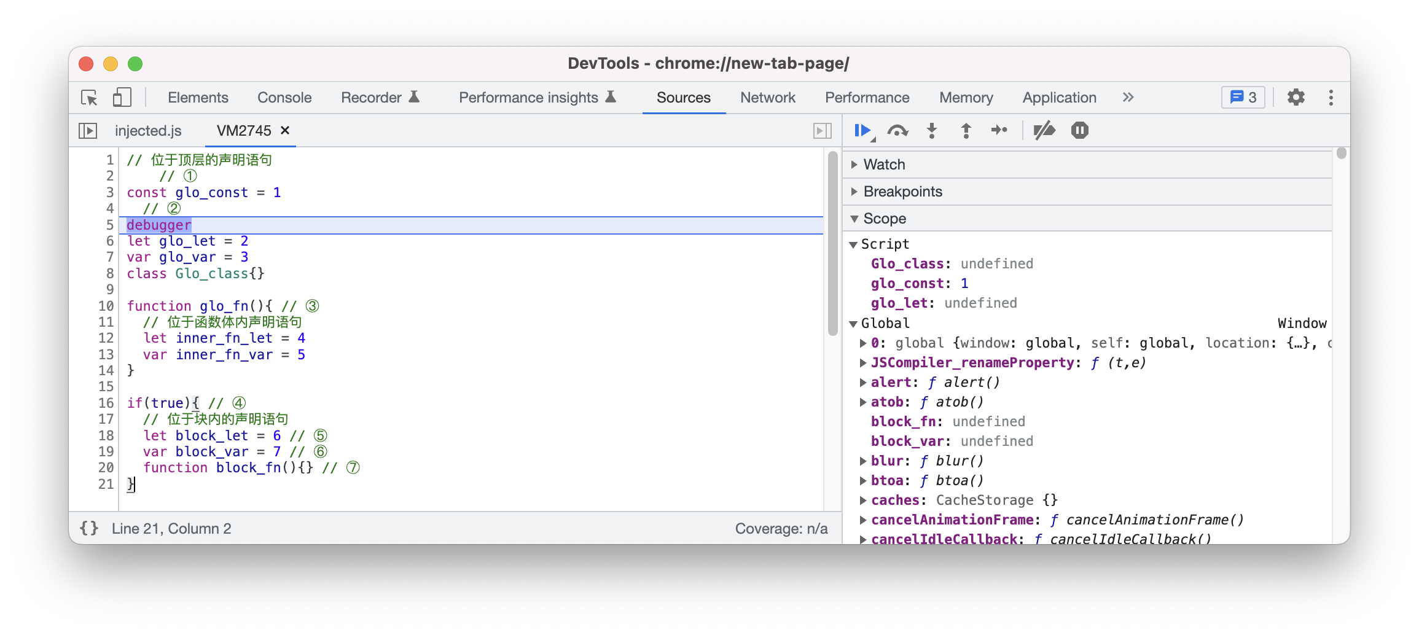Switch to the Console tab
Screen dimensions: 1419x635
click(284, 98)
